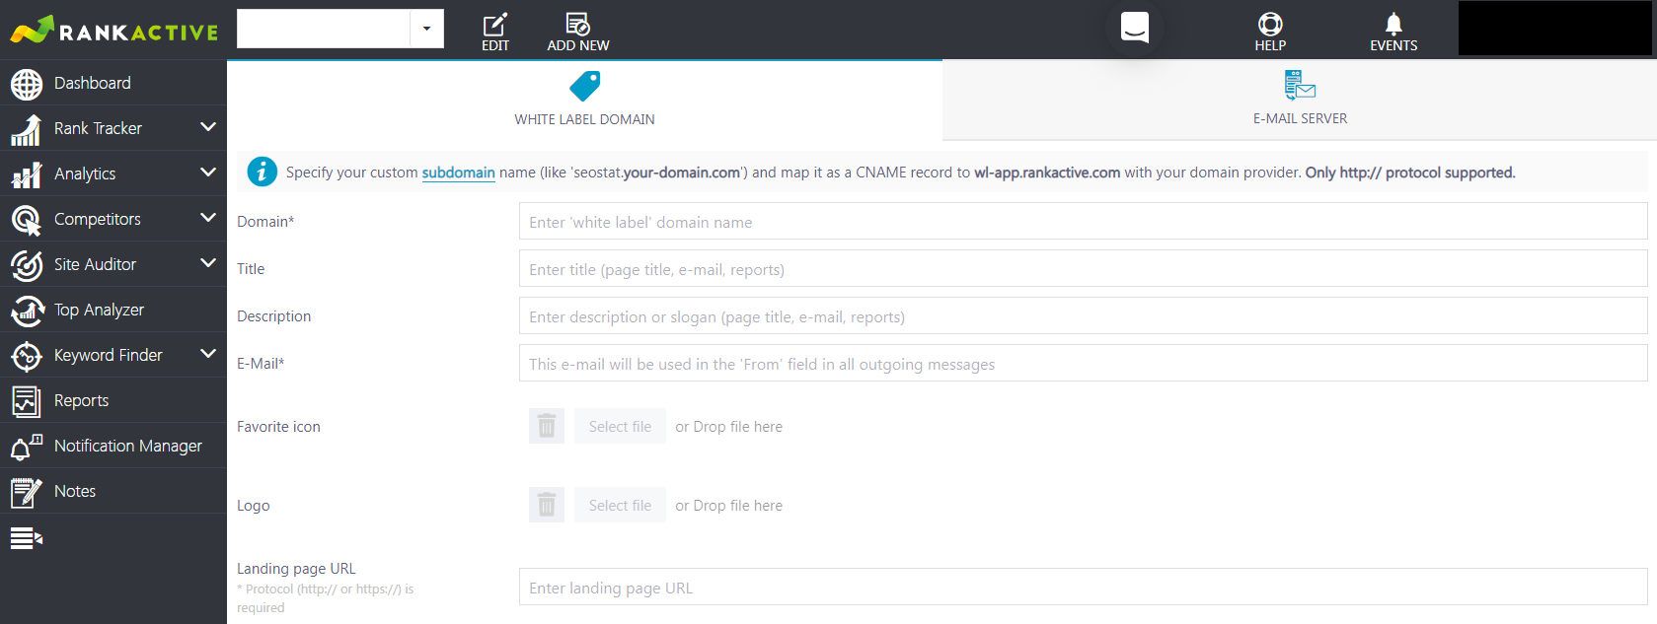Follow the subdomain link
Viewport: 1657px width, 624px height.
coord(458,173)
